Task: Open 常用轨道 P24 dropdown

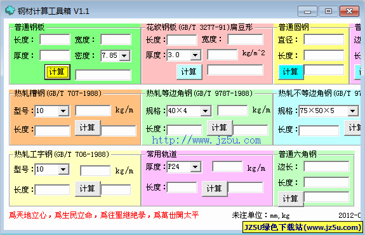Action: (x=196, y=167)
